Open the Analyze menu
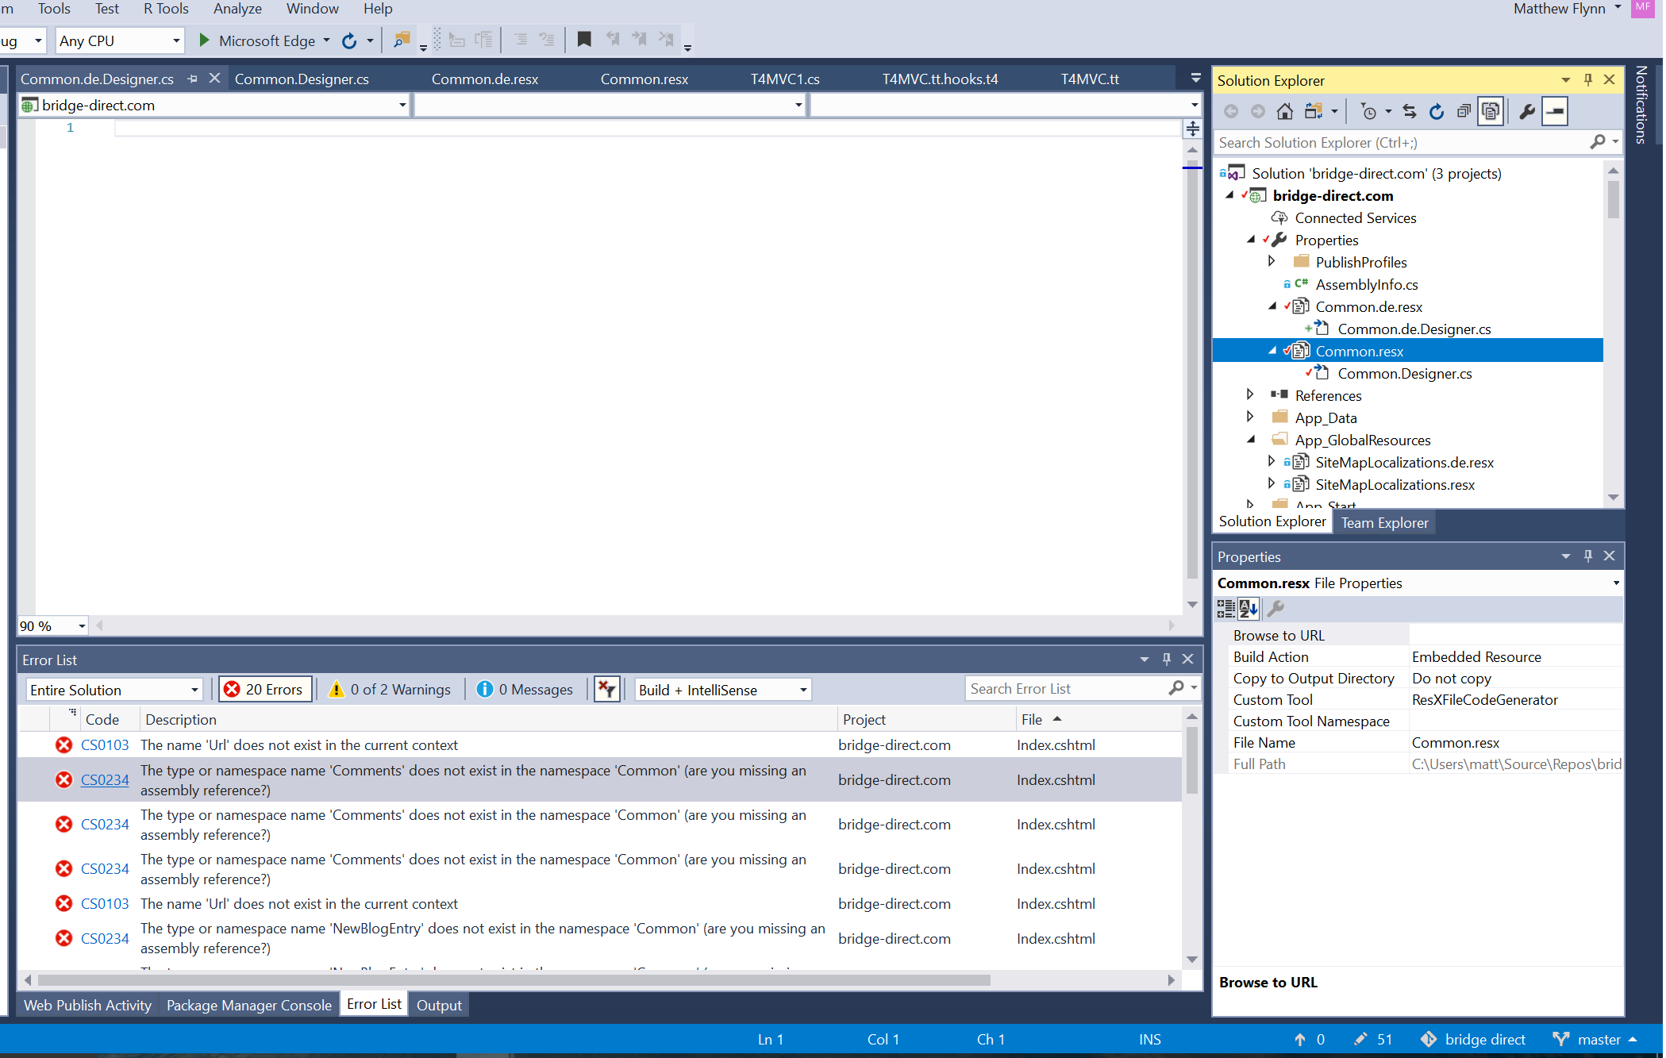This screenshot has height=1058, width=1666. pos(237,9)
